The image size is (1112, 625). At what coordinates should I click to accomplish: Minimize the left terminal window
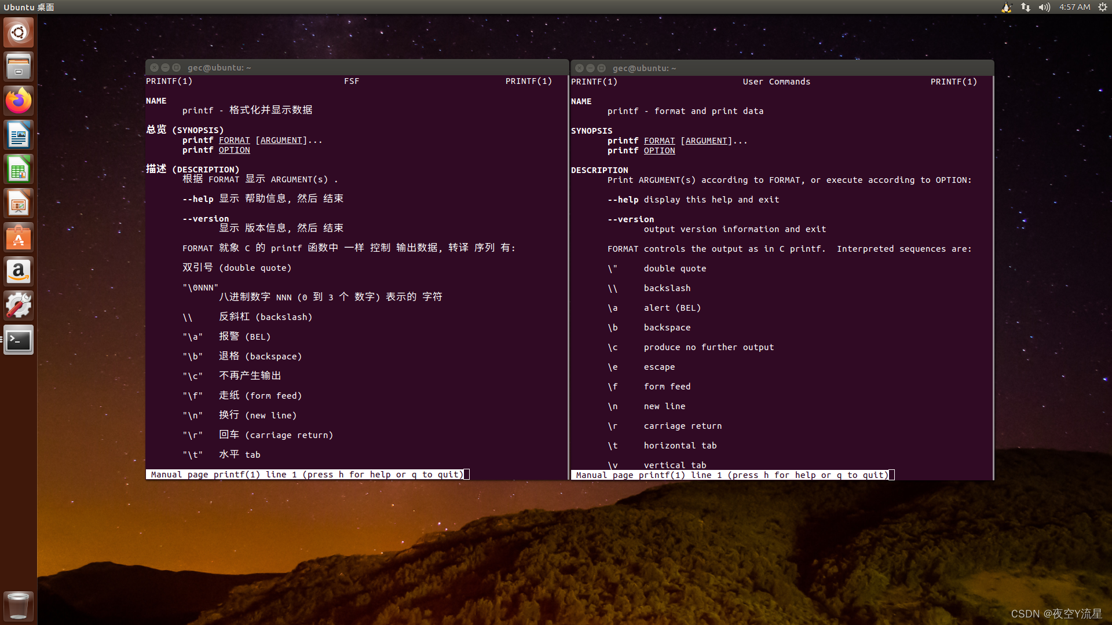coord(166,68)
